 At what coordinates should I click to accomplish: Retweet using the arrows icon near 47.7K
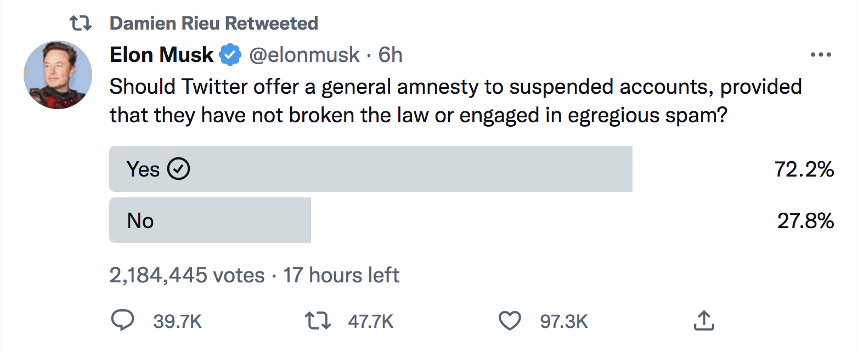tap(318, 321)
